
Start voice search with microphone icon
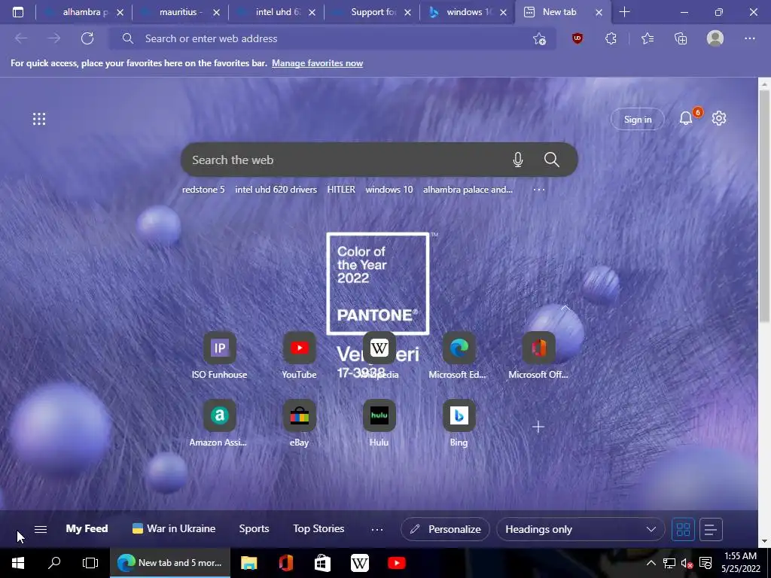click(518, 160)
